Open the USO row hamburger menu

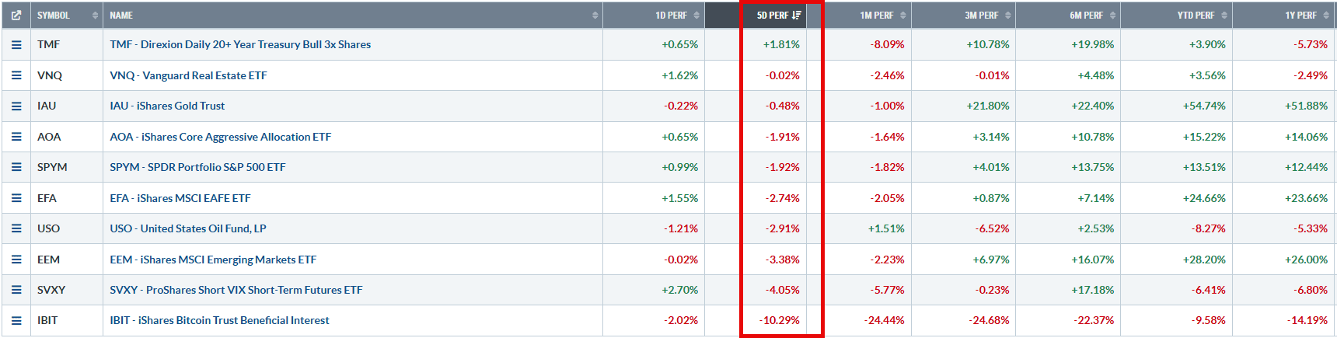pyautogui.click(x=16, y=228)
